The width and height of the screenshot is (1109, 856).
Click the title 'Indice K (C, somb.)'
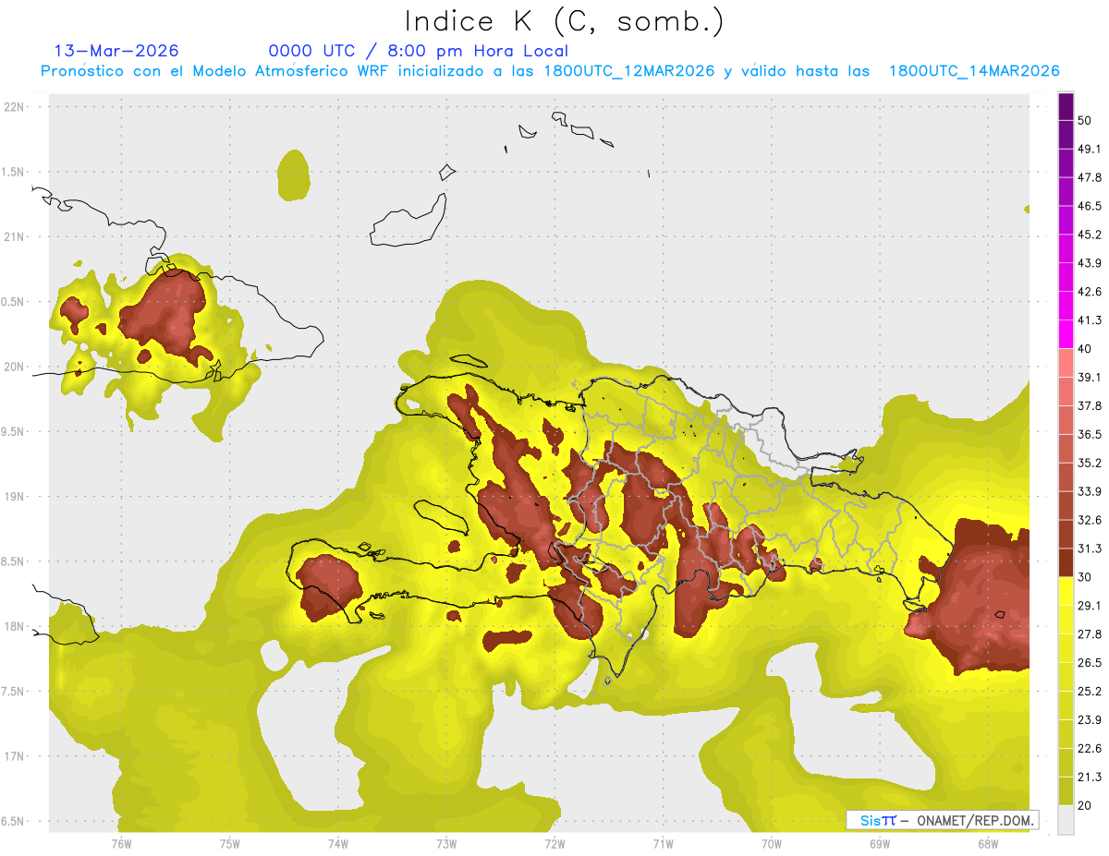pyautogui.click(x=564, y=21)
